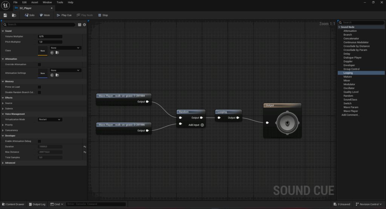Reset Duration value to default
The width and height of the screenshot is (386, 209).
click(84, 146)
